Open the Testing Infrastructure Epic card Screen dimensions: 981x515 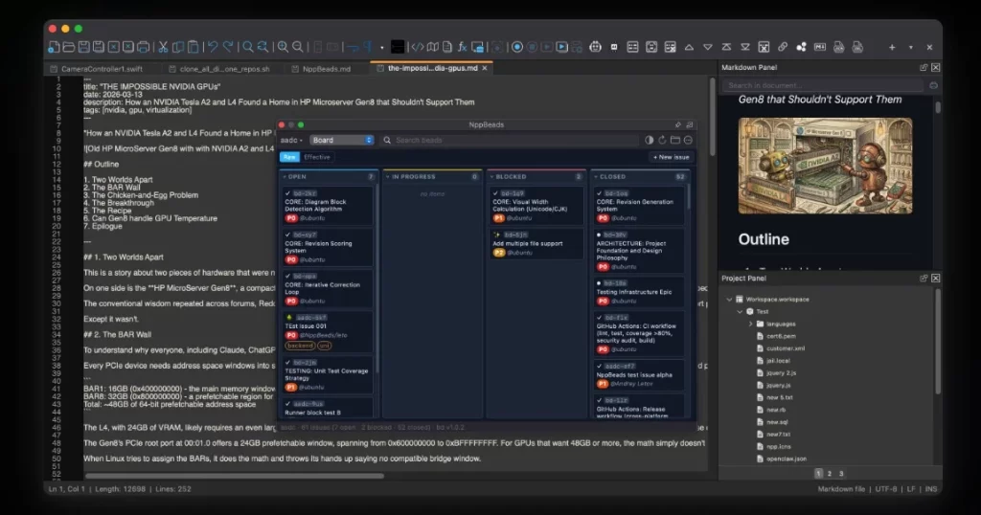click(637, 292)
